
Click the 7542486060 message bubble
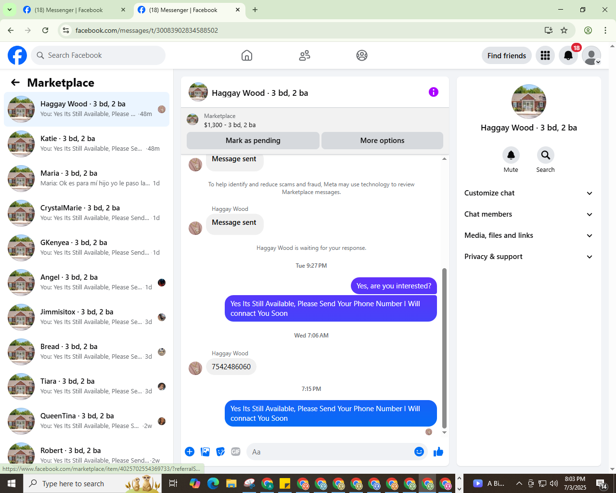coord(231,367)
